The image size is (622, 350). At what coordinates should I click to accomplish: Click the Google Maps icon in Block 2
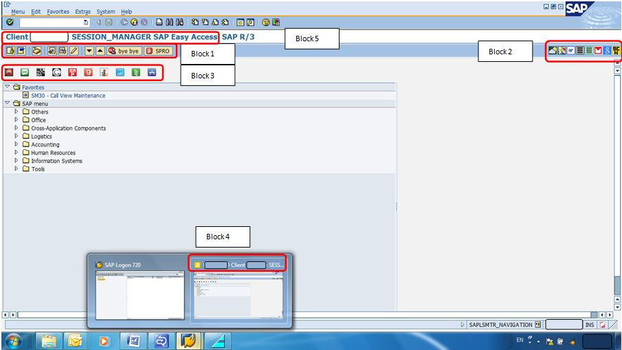tap(562, 50)
